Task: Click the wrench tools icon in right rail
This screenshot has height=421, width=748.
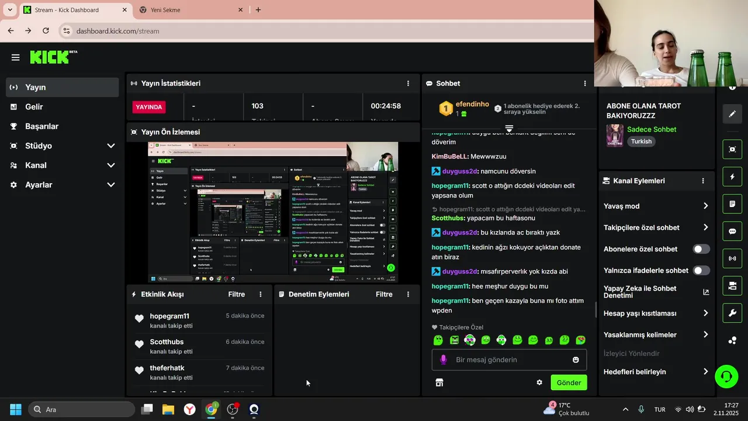Action: [x=732, y=313]
